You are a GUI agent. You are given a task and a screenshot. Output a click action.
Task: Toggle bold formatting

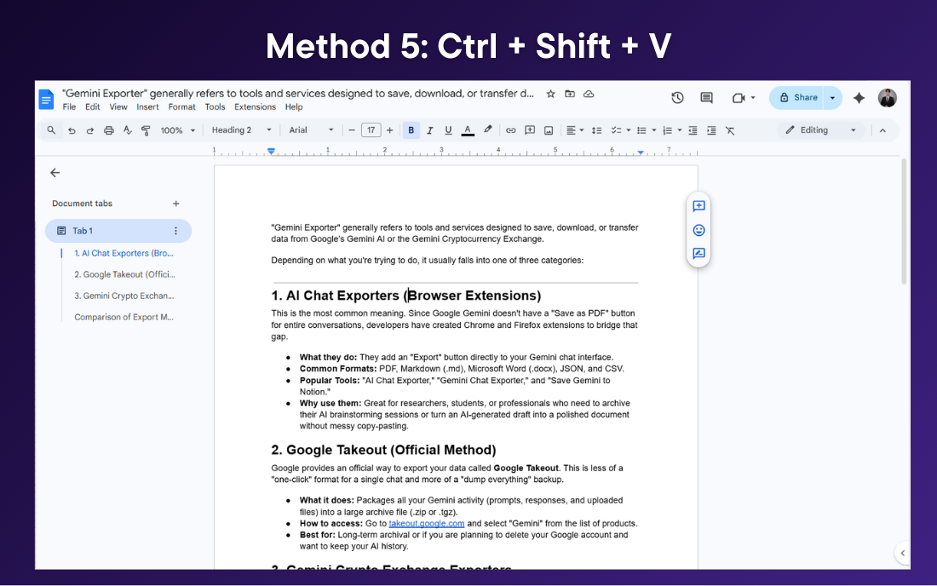tap(411, 130)
